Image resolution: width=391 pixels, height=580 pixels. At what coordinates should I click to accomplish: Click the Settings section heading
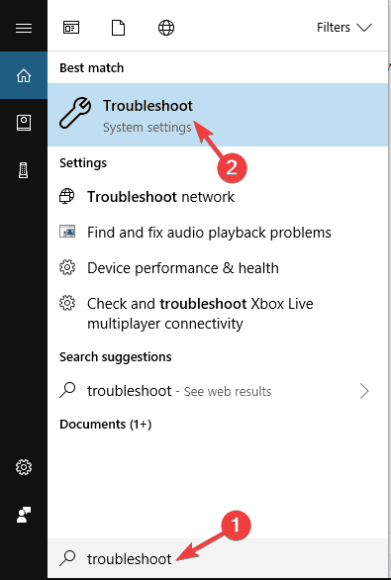point(83,162)
